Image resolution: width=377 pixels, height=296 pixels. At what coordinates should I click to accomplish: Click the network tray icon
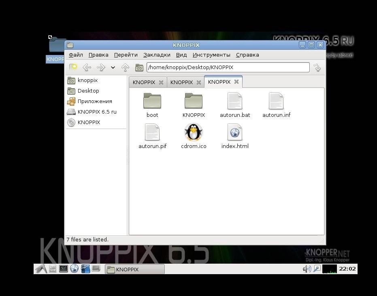click(317, 269)
